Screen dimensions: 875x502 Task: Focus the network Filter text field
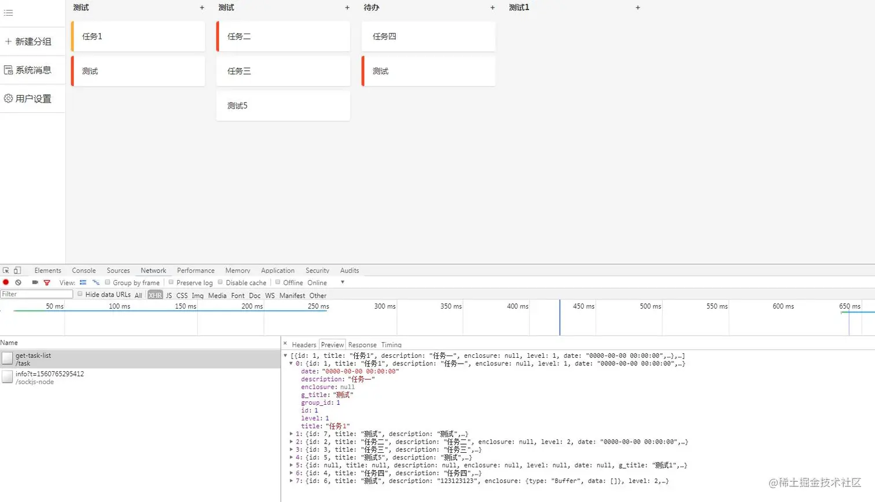[36, 294]
